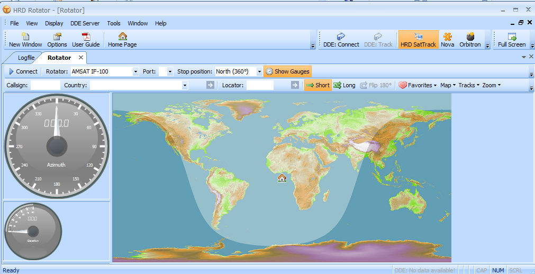Viewport: 535px width, 274px height.
Task: Click the DDE: Connect icon
Action: point(341,40)
